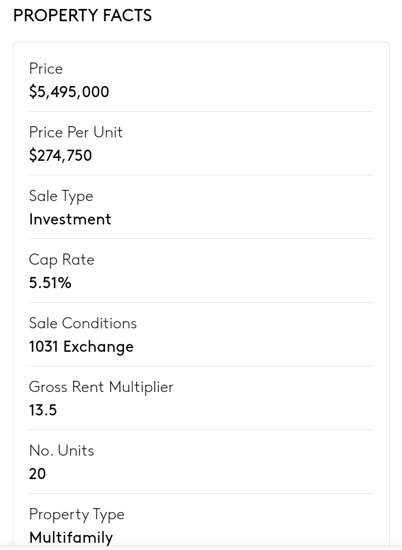Click the divider line below $5,495,000
The image size is (402, 550).
tap(201, 112)
